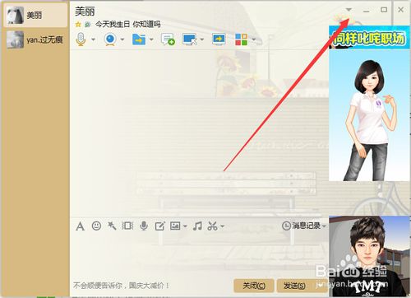Open ad link 不会顺便告诉你，国庆大减价！
The height and width of the screenshot is (298, 411).
pyautogui.click(x=121, y=286)
